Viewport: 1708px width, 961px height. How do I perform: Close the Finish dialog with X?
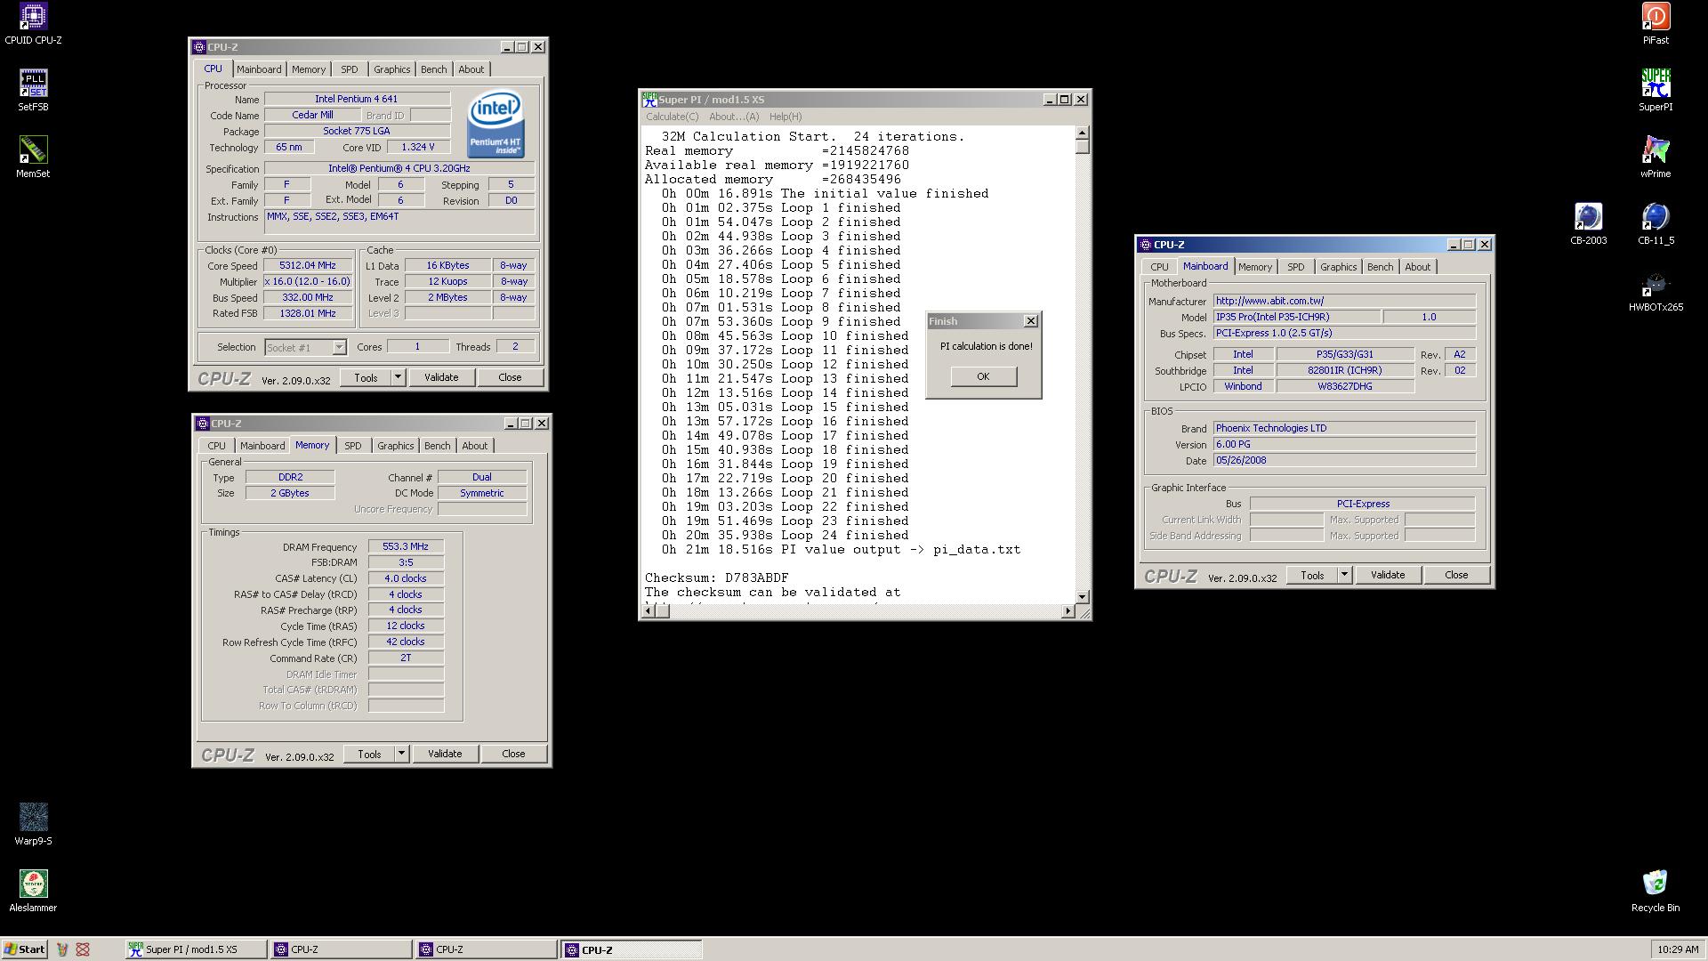tap(1031, 321)
